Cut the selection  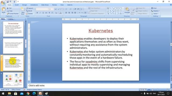pyautogui.click(x=9, y=8)
